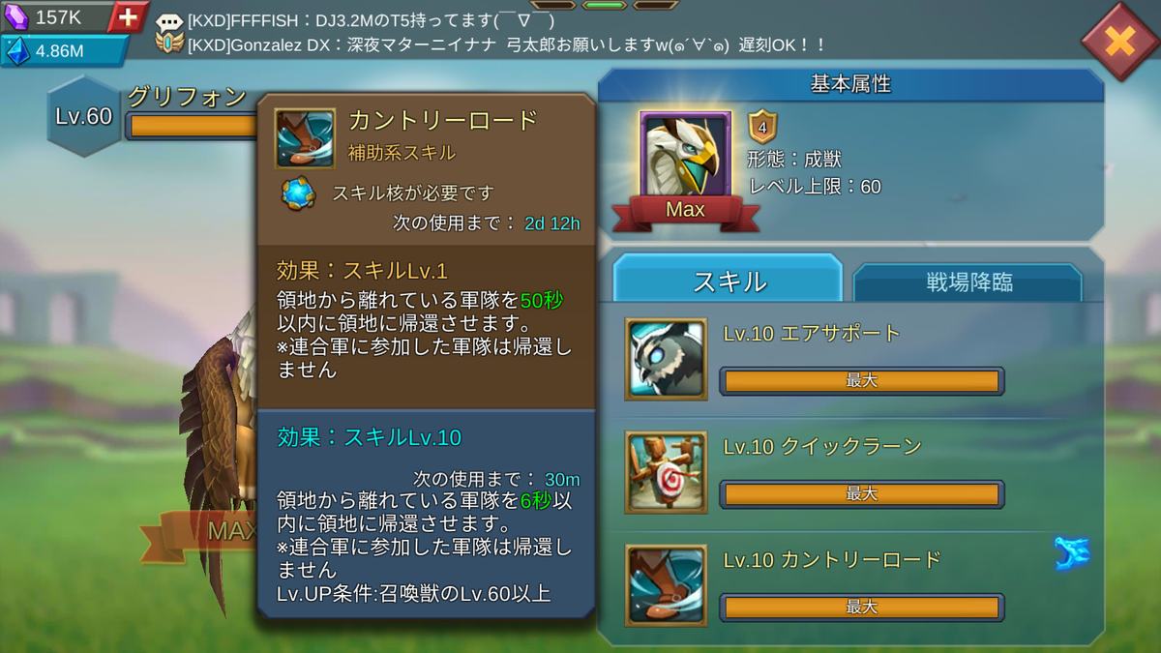
Task: Tap the red plus add gems button
Action: tap(128, 16)
